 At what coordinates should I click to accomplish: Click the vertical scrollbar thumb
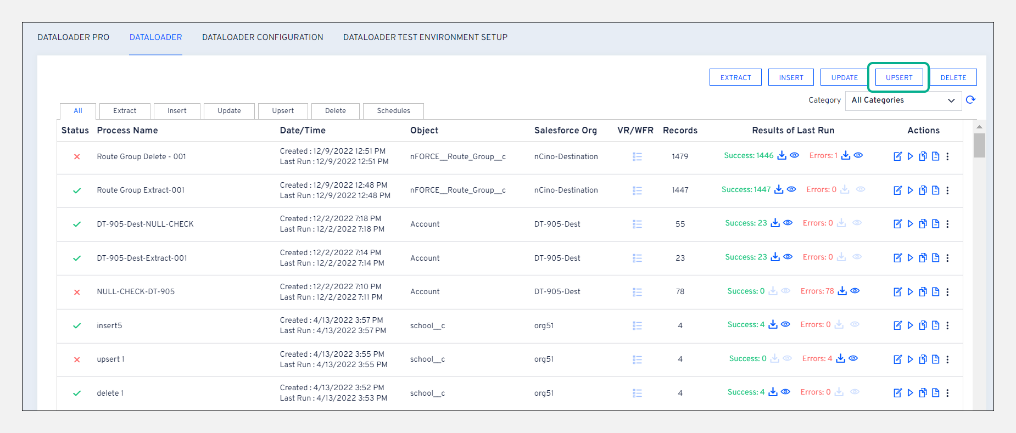click(979, 145)
